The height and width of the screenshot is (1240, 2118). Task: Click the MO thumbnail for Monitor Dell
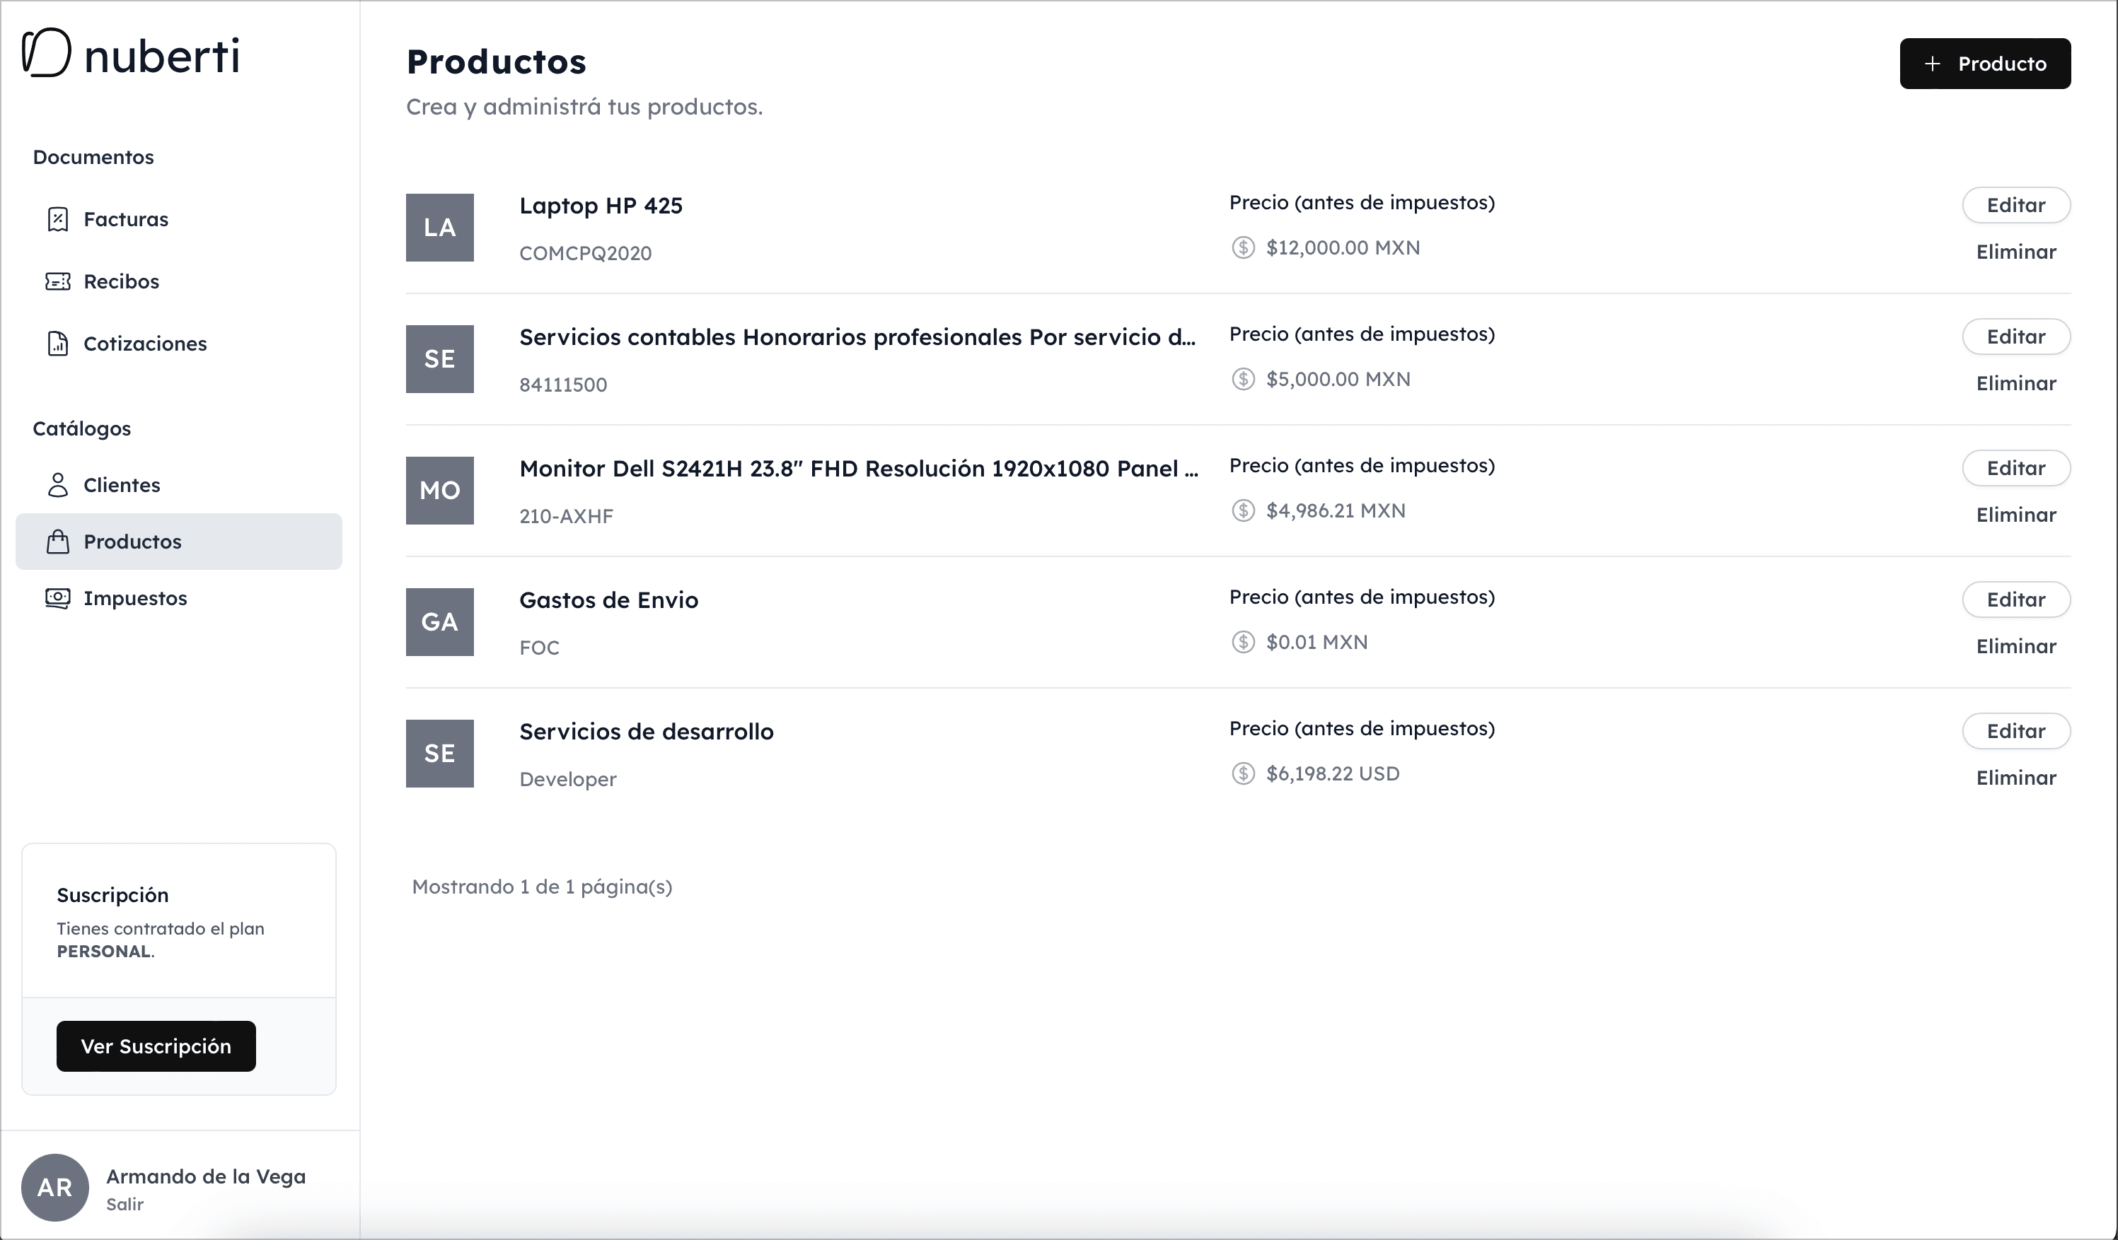tap(439, 491)
